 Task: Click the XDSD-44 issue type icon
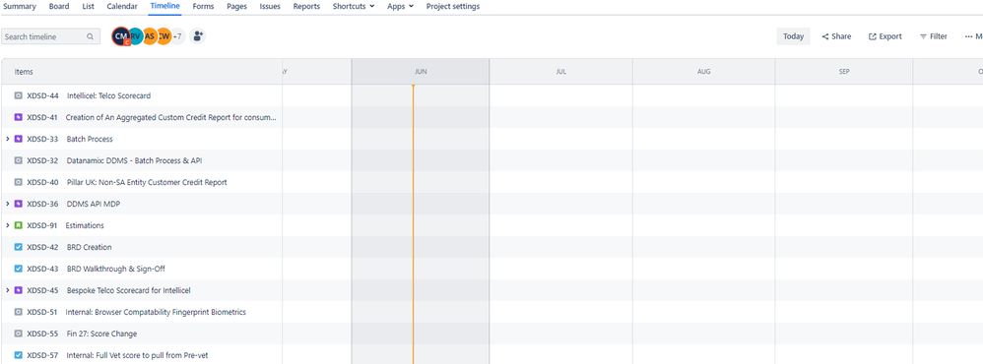click(18, 95)
